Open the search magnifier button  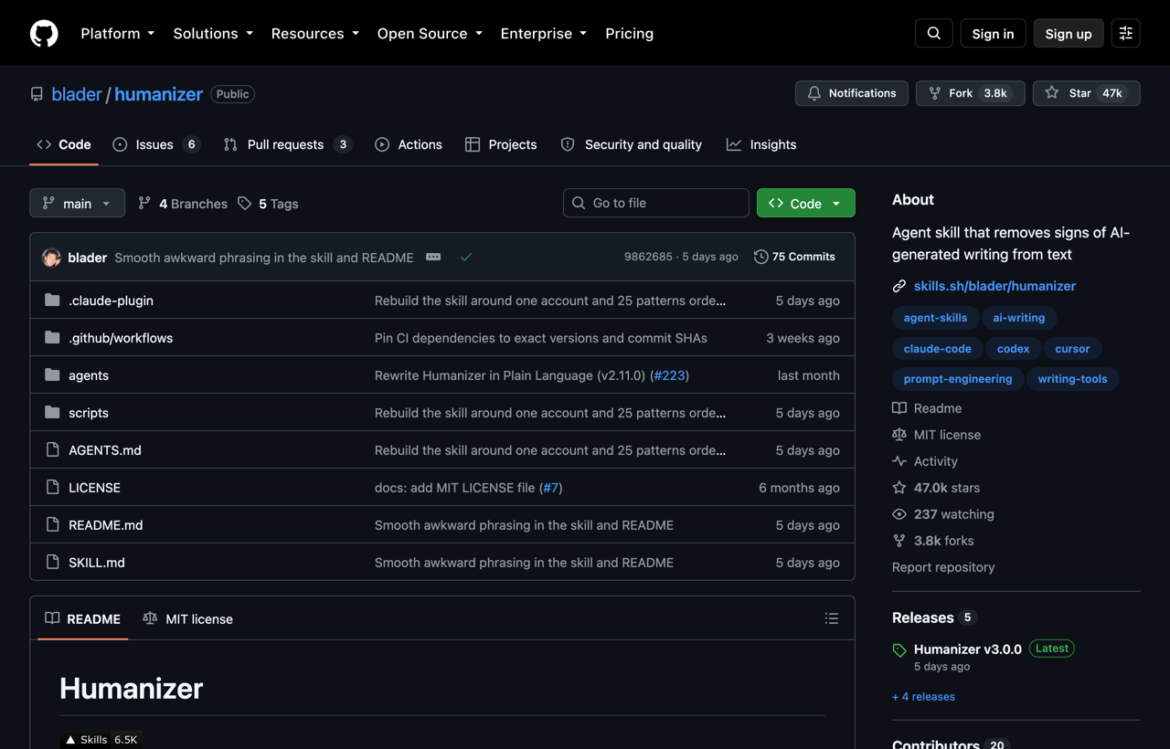click(x=934, y=34)
